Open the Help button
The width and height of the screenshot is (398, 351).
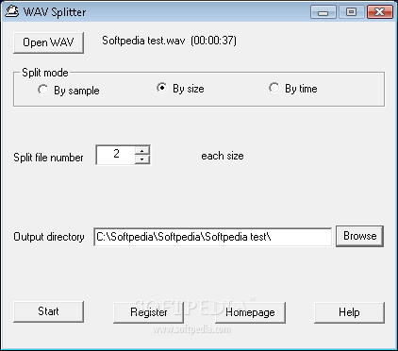pyautogui.click(x=349, y=312)
